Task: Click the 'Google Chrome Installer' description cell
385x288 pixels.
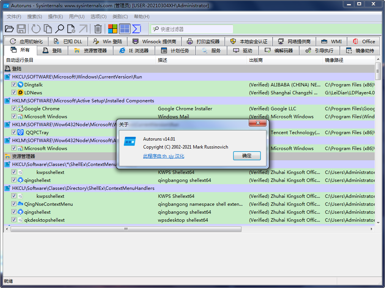Action: coord(185,109)
